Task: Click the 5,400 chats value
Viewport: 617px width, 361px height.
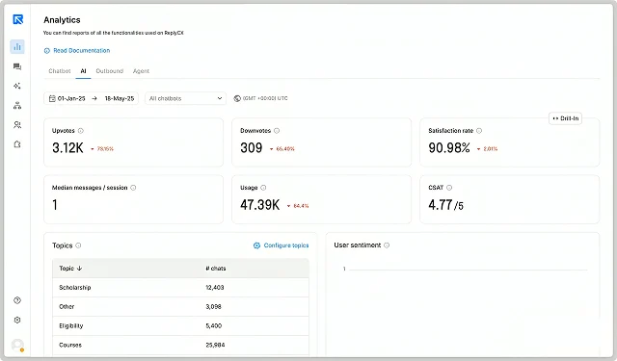Action: (214, 326)
